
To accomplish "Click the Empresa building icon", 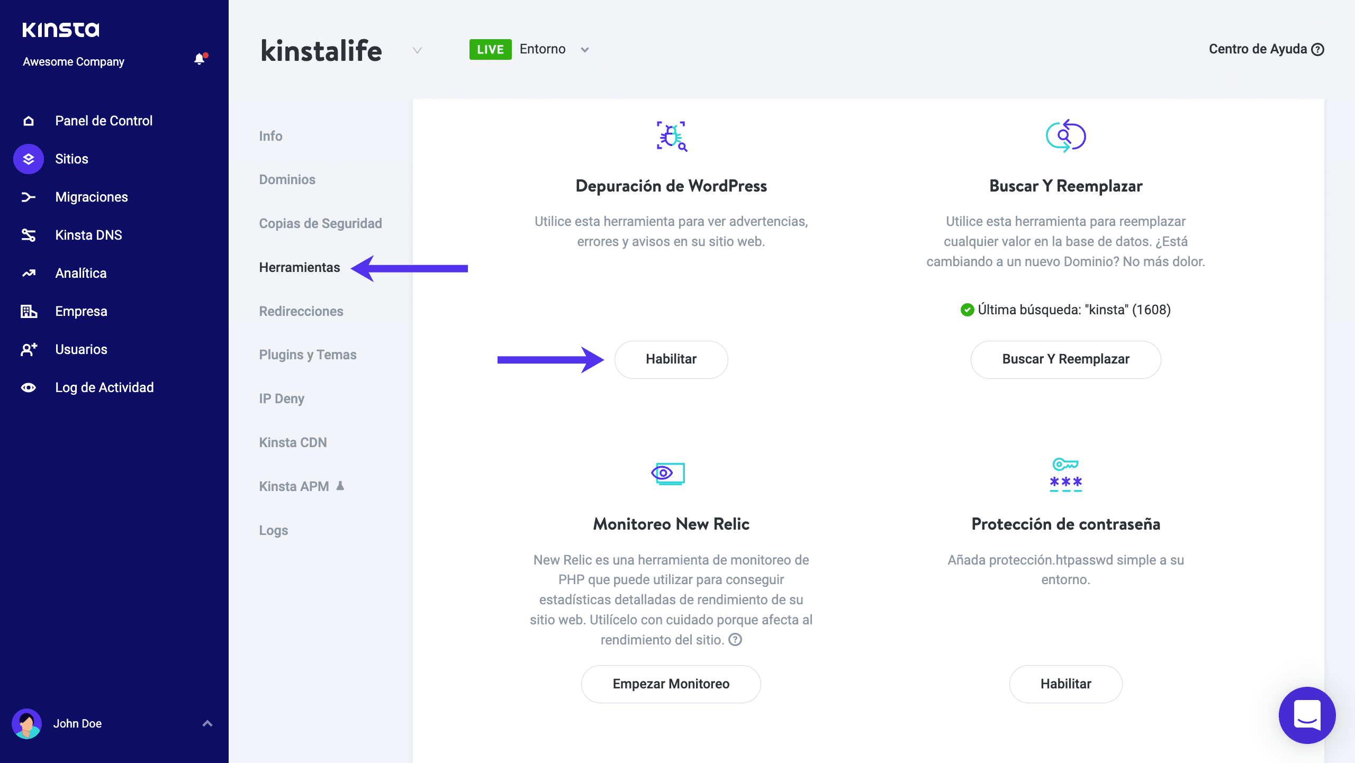I will (29, 311).
